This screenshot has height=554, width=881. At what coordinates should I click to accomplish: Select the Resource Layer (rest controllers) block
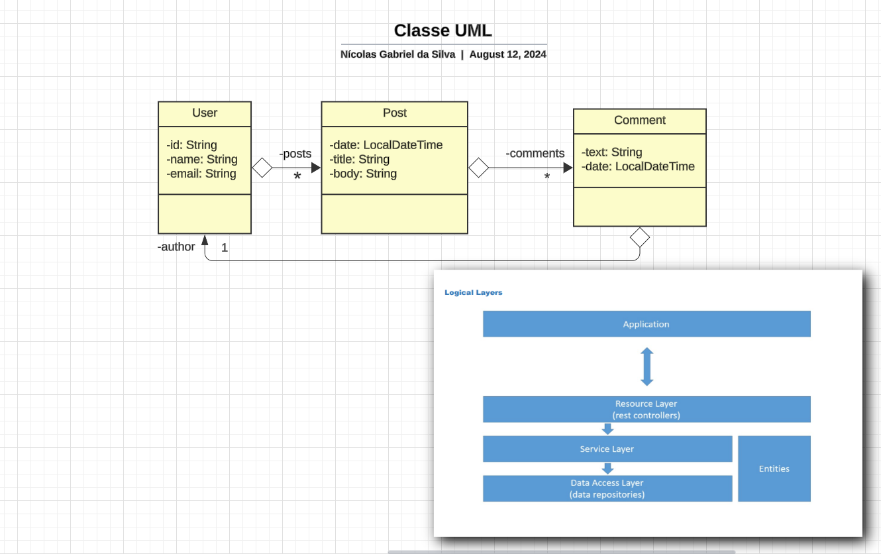click(x=647, y=410)
